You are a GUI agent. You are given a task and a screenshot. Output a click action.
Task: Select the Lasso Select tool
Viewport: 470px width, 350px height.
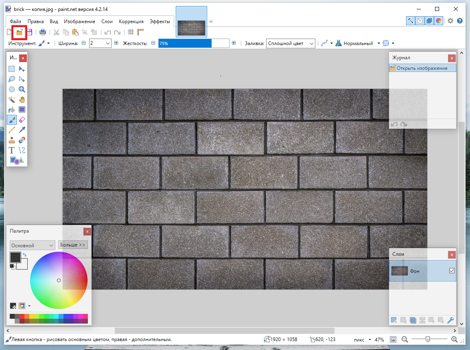click(12, 79)
